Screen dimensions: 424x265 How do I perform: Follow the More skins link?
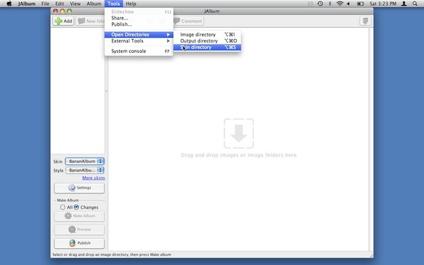[x=93, y=178]
